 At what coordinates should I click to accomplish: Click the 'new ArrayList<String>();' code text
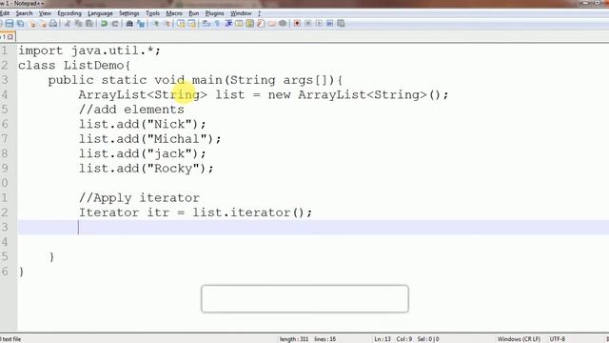358,95
